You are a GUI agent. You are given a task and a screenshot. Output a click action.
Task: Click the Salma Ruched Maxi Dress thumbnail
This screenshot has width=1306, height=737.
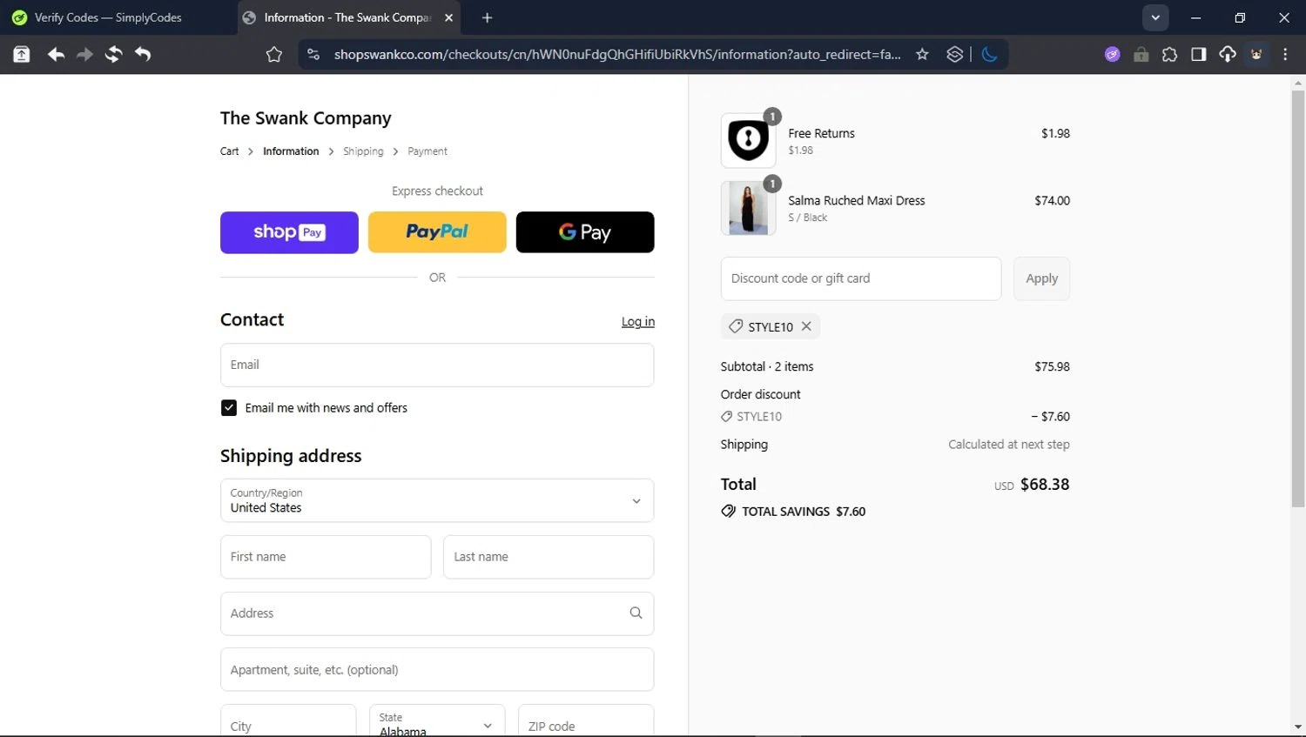[748, 208]
